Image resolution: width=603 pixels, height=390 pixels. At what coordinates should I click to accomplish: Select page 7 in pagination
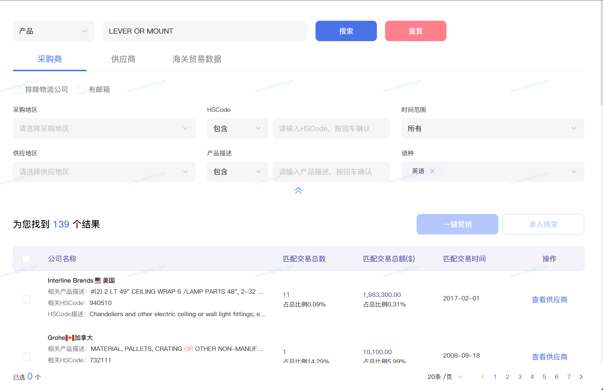(x=569, y=377)
